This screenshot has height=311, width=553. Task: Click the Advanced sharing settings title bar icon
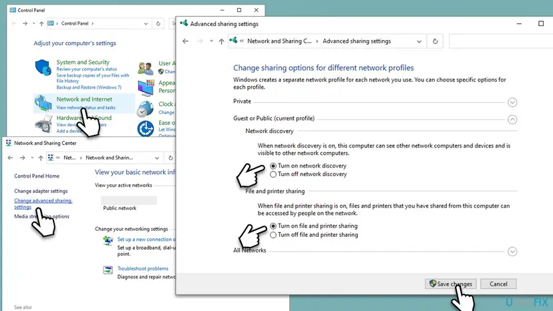(184, 23)
